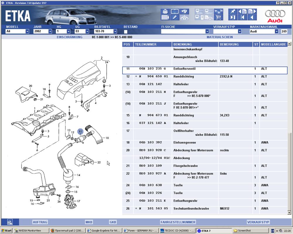Image resolution: width=293 pixels, height=234 pixels.
Task: Click highlighted callout 11 in diagram
Action: point(80,132)
